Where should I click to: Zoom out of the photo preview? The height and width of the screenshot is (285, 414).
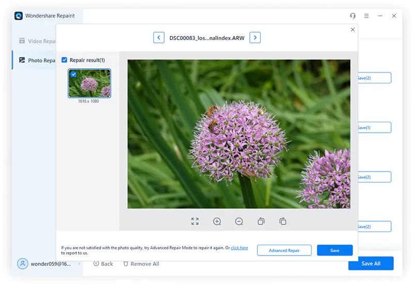239,221
